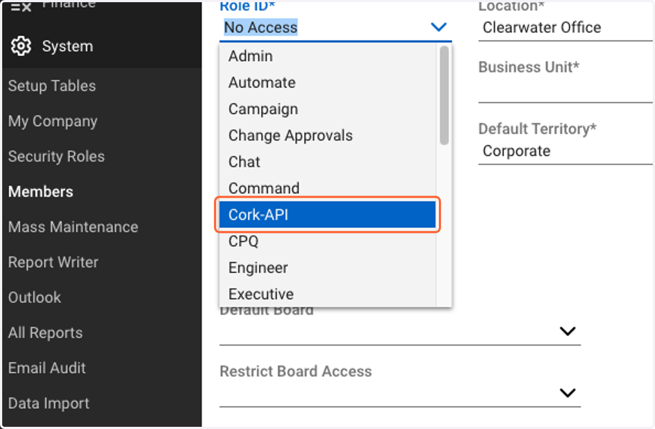Choose Command role option
Screen dimensions: 655x429
(327, 188)
